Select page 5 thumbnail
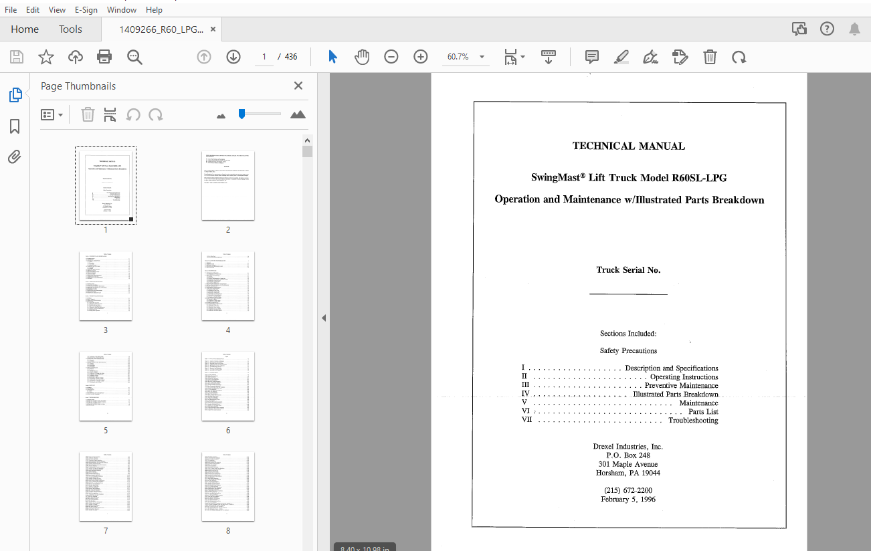The width and height of the screenshot is (871, 551). 106,386
